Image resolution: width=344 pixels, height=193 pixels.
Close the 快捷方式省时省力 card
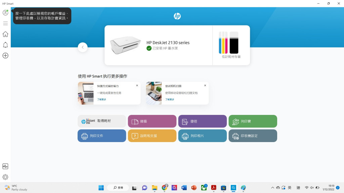pyautogui.click(x=137, y=85)
